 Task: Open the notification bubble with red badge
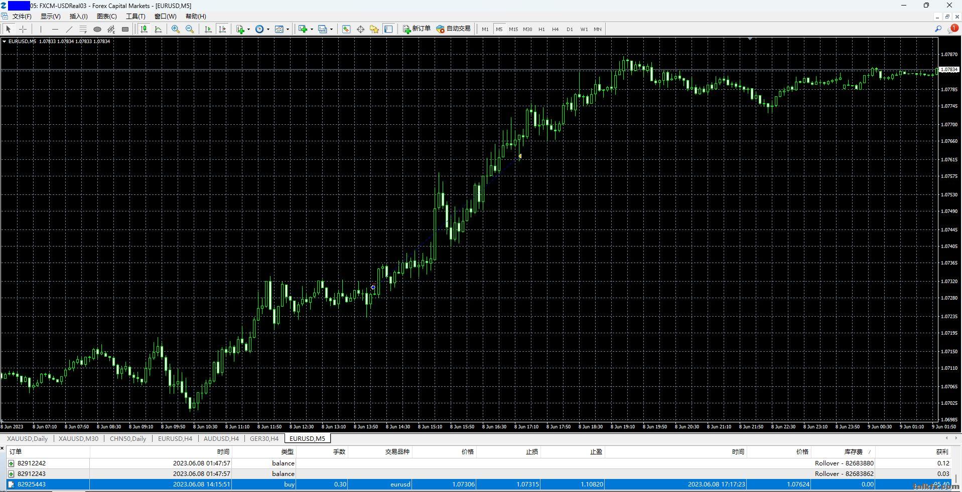(952, 29)
